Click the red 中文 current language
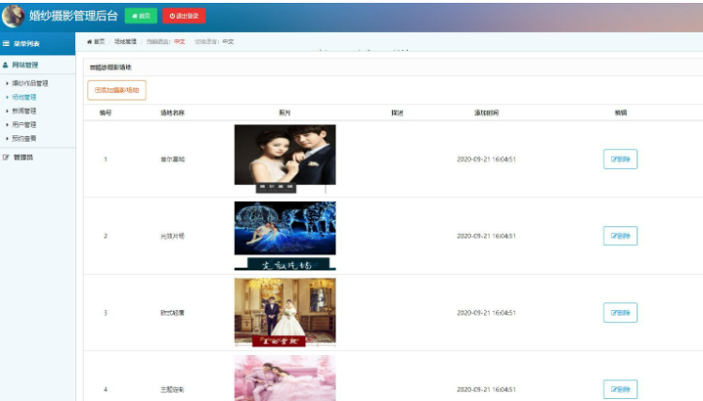Image resolution: width=703 pixels, height=401 pixels. coord(180,41)
